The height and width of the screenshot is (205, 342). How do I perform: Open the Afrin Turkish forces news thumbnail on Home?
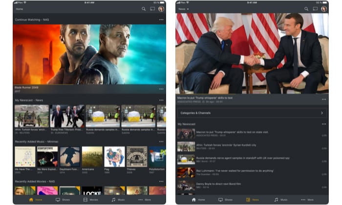click(32, 116)
